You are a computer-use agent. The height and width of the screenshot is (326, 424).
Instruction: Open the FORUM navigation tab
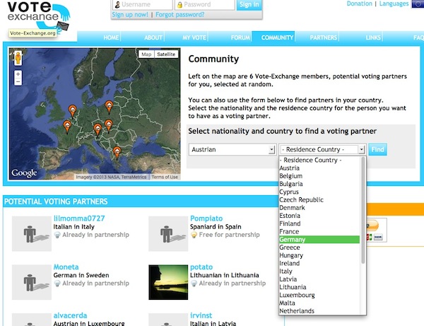tap(240, 37)
